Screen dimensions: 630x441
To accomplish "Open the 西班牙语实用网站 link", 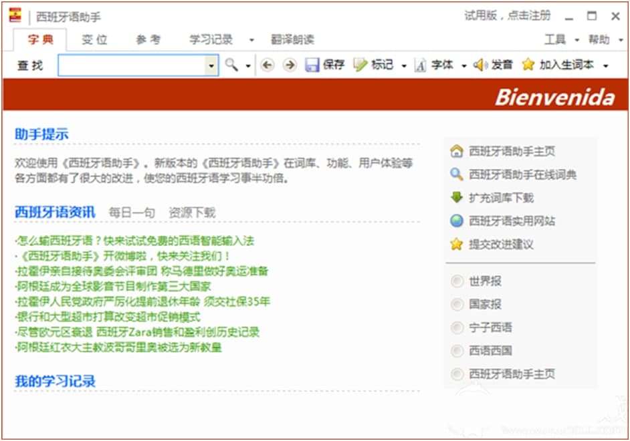I will click(x=512, y=220).
